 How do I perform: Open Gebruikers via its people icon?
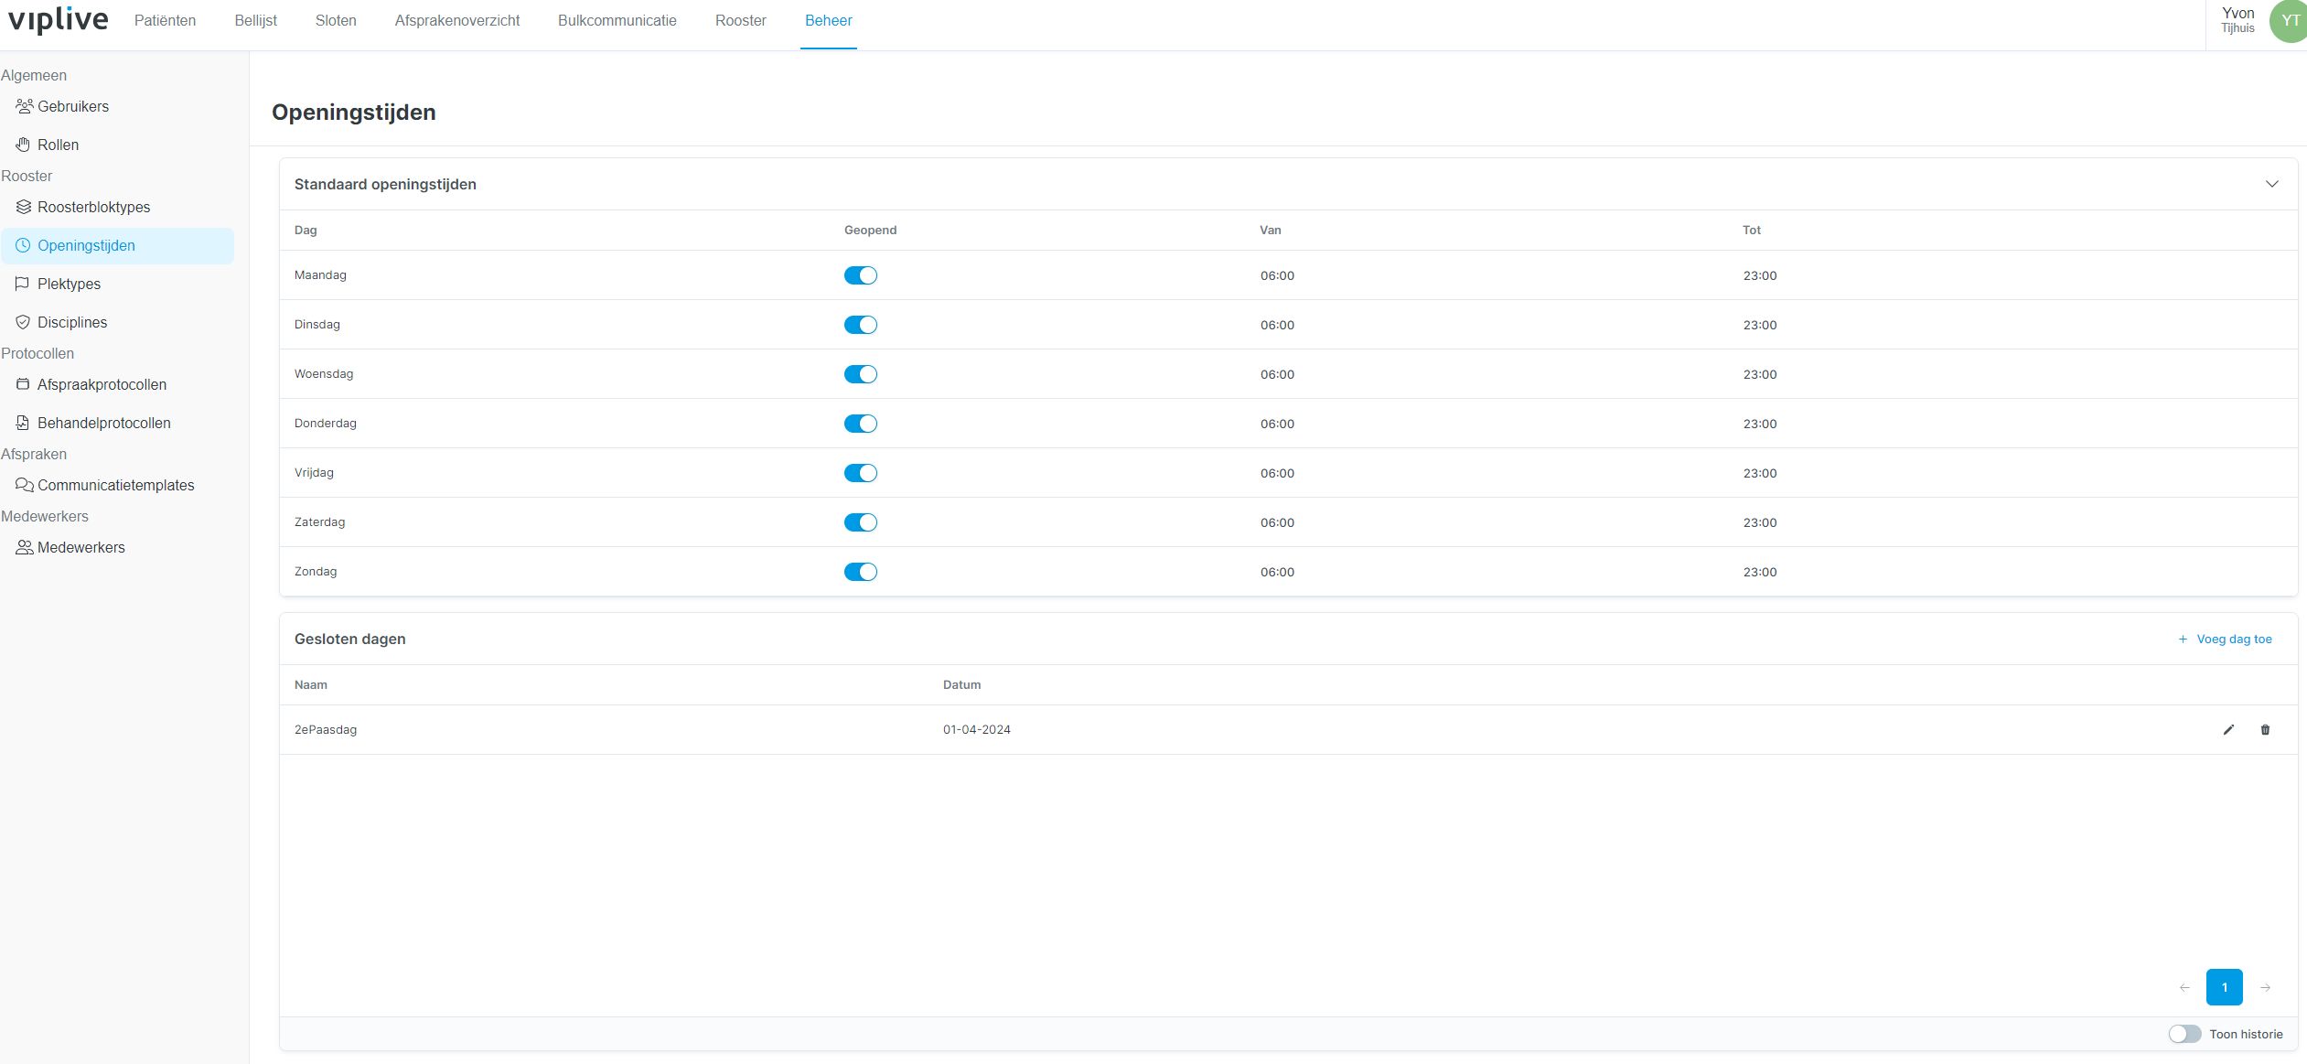24,106
